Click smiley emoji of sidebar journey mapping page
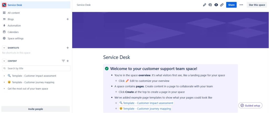 pos(9,82)
